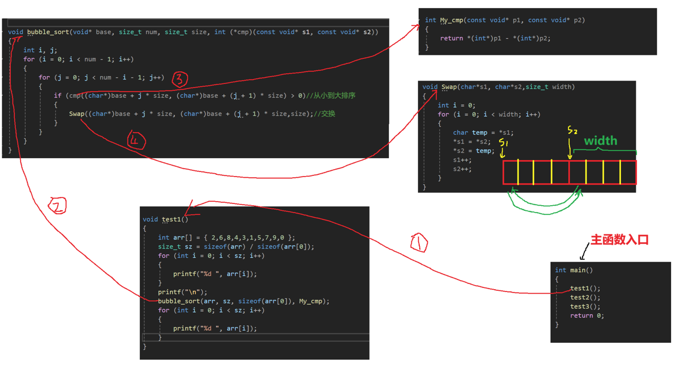Click the circled number 4 annotation
This screenshot has width=678, height=384.
135,141
